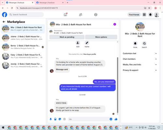Click weather 31°C in taskbar
The width and height of the screenshot is (163, 130).
129,127
